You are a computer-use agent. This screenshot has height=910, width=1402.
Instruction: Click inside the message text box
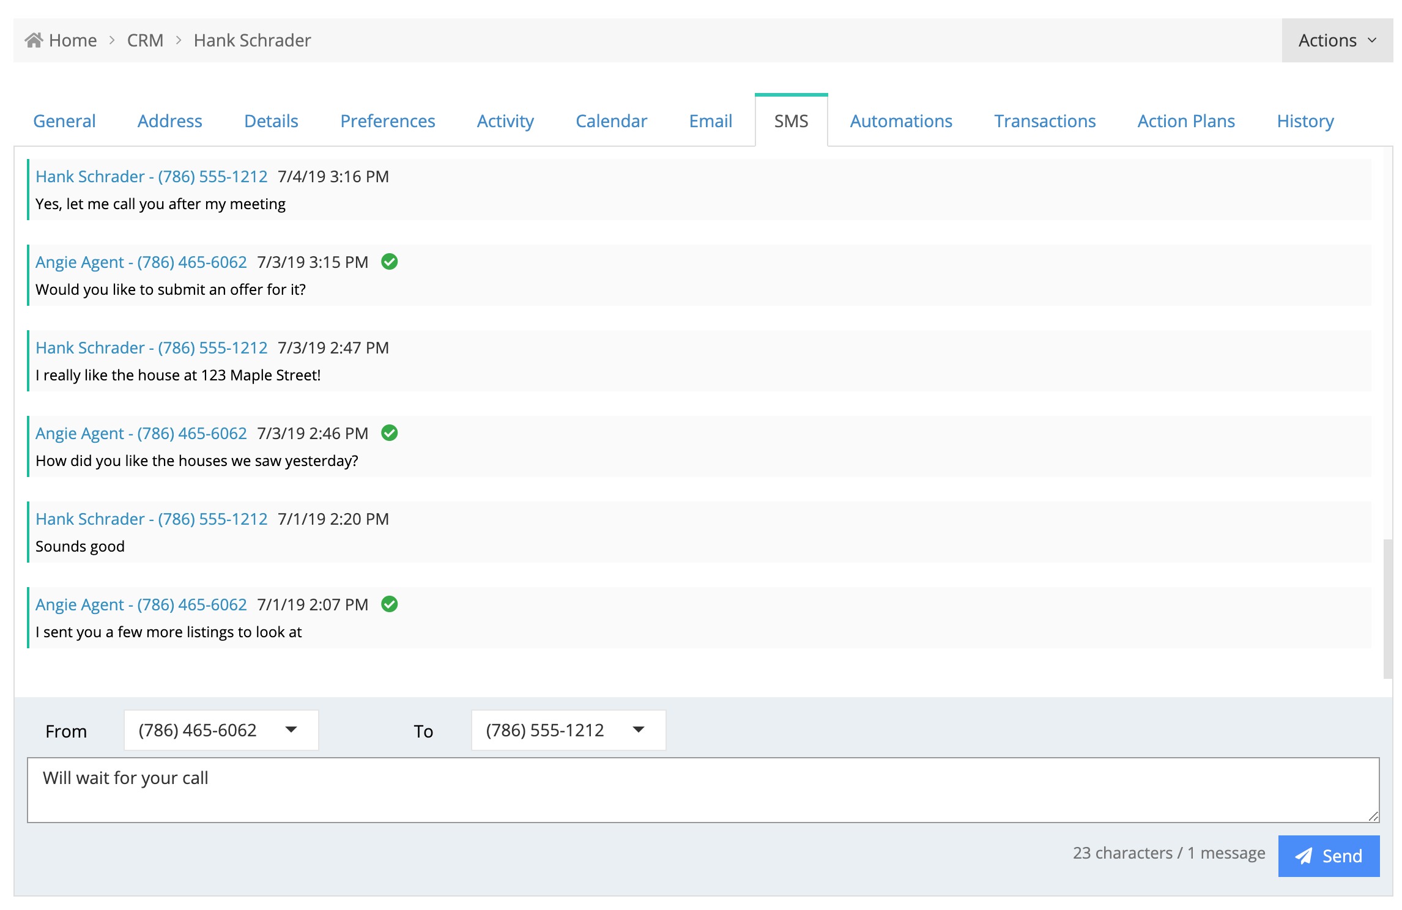coord(702,790)
